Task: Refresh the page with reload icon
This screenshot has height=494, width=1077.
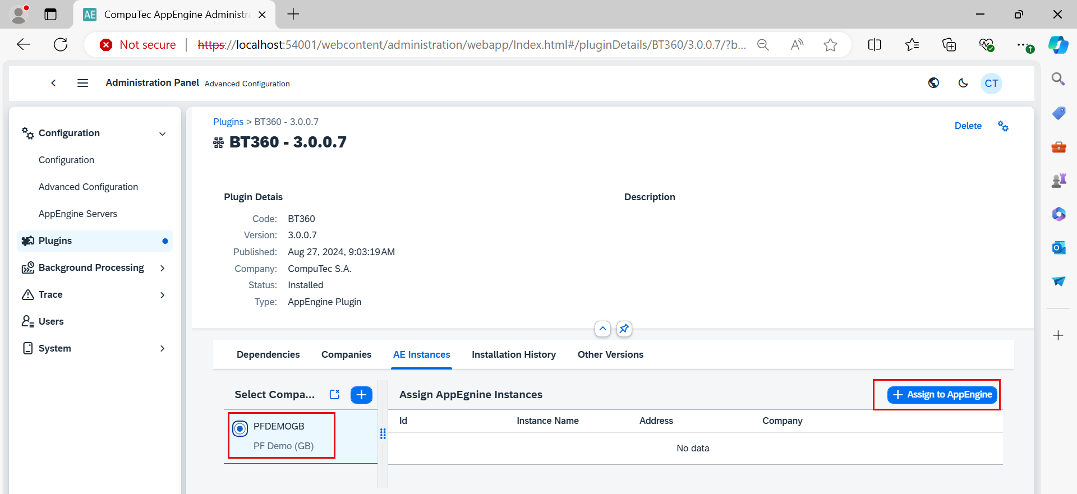Action: (61, 44)
